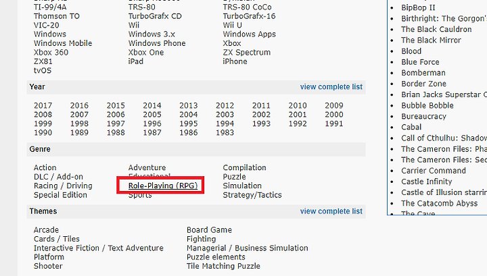Image resolution: width=487 pixels, height=276 pixels.
Task: Select the Interactive Fiction / Text Adventure theme
Action: coord(98,248)
